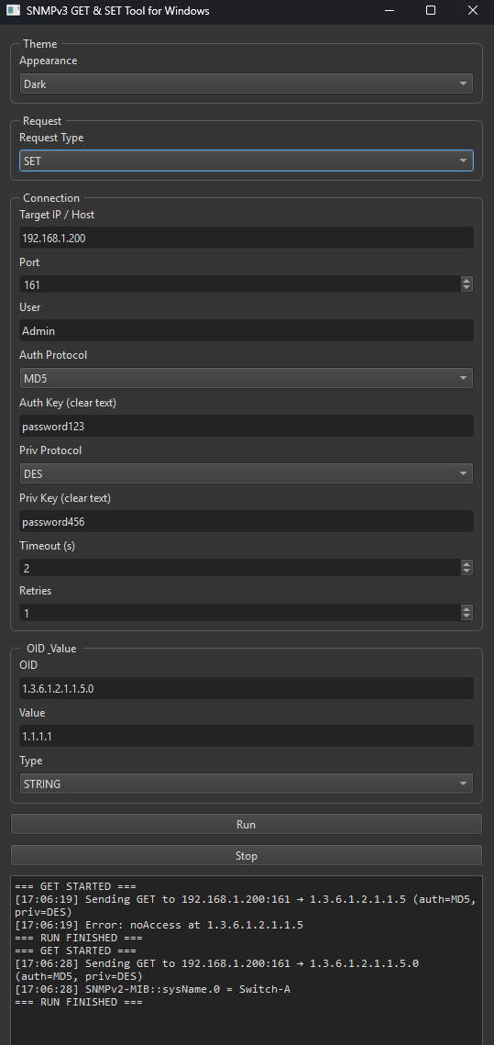Click the Timeout seconds field
This screenshot has width=494, height=1045.
point(240,568)
